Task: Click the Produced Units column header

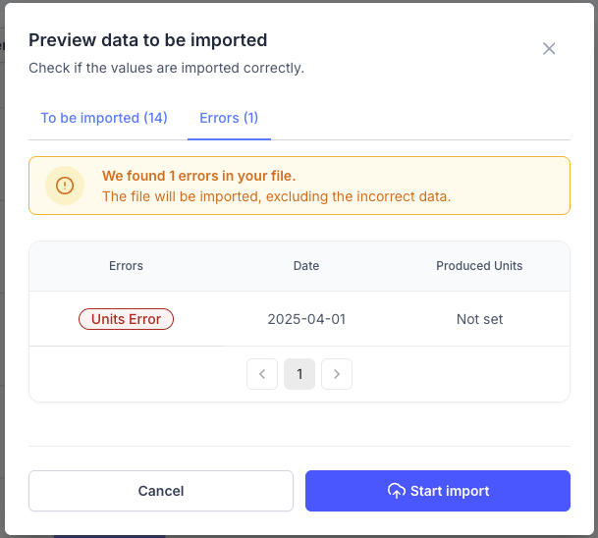Action: [x=479, y=266]
